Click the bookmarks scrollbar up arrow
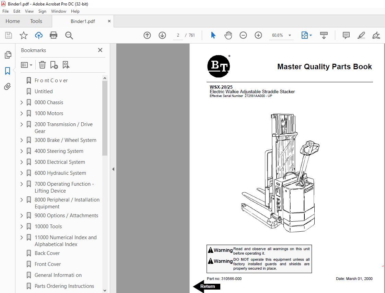The image size is (385, 293). (105, 78)
